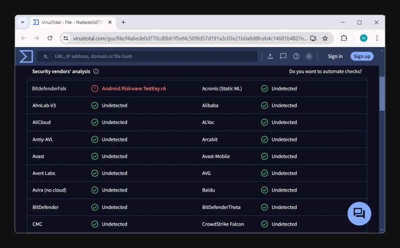Screen dimensions: 400x248
Task: Close the VirusTotal tab
Action: click(110, 22)
